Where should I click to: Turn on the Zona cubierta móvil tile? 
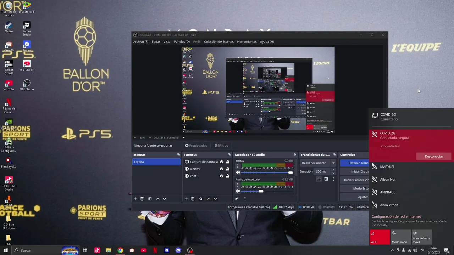(x=421, y=237)
